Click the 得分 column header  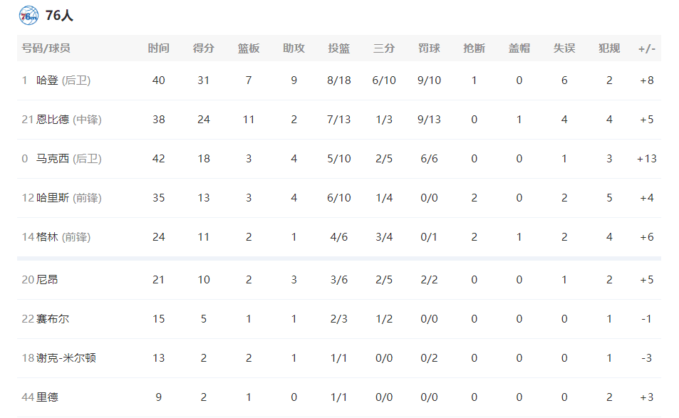coord(204,48)
